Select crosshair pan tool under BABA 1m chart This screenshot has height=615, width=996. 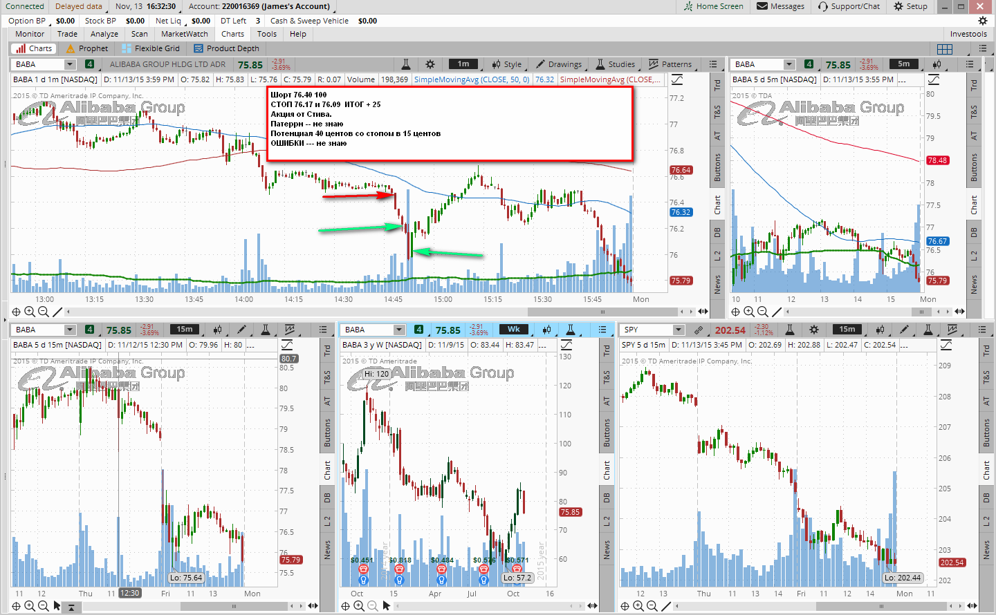[16, 312]
